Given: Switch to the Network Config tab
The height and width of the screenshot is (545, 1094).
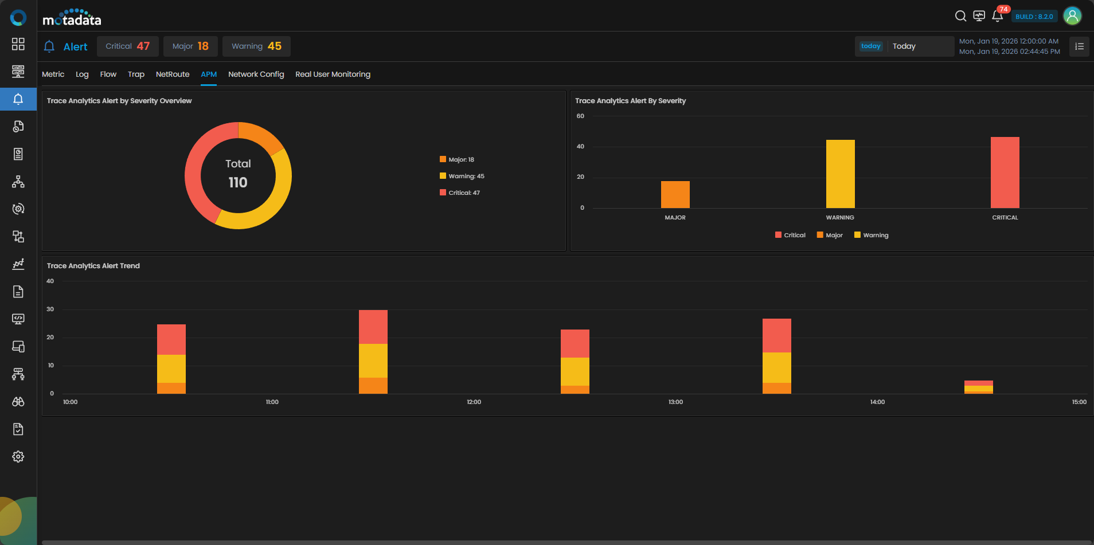Looking at the screenshot, I should tap(256, 75).
